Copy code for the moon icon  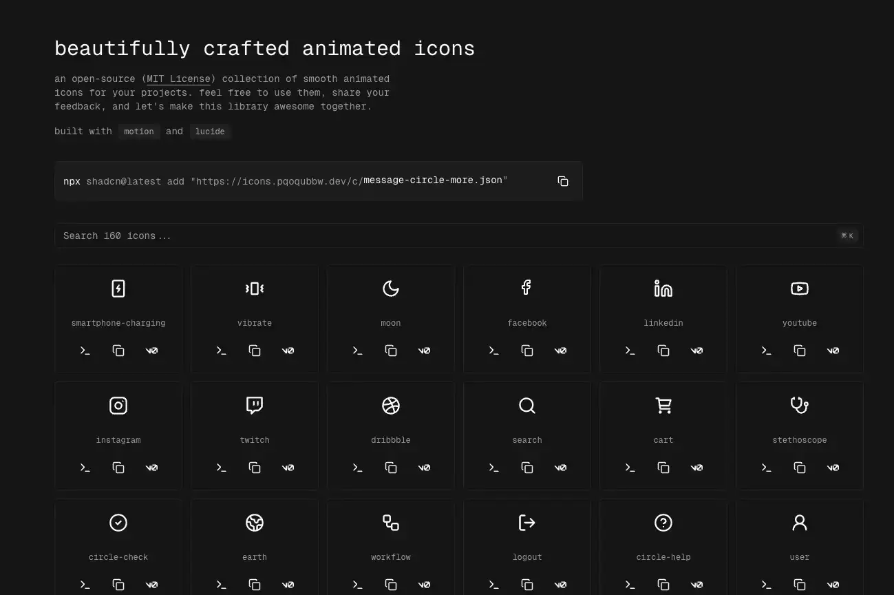[x=391, y=351]
